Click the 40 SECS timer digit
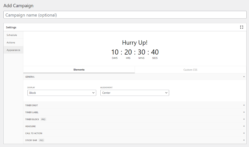Screen dimensions: 249x147 pyautogui.click(x=155, y=52)
